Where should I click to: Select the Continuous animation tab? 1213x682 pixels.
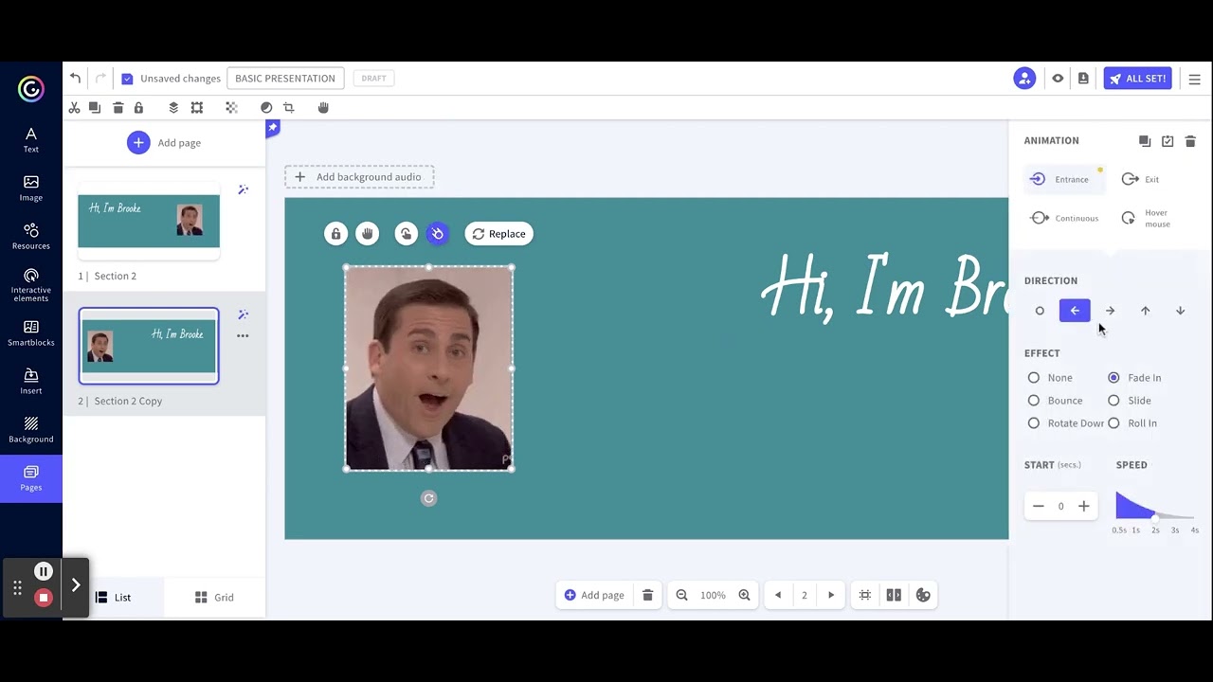pyautogui.click(x=1065, y=218)
